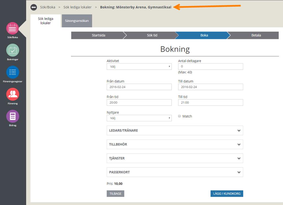Click the TILBAGE button
This screenshot has width=283, height=205.
pyautogui.click(x=116, y=194)
